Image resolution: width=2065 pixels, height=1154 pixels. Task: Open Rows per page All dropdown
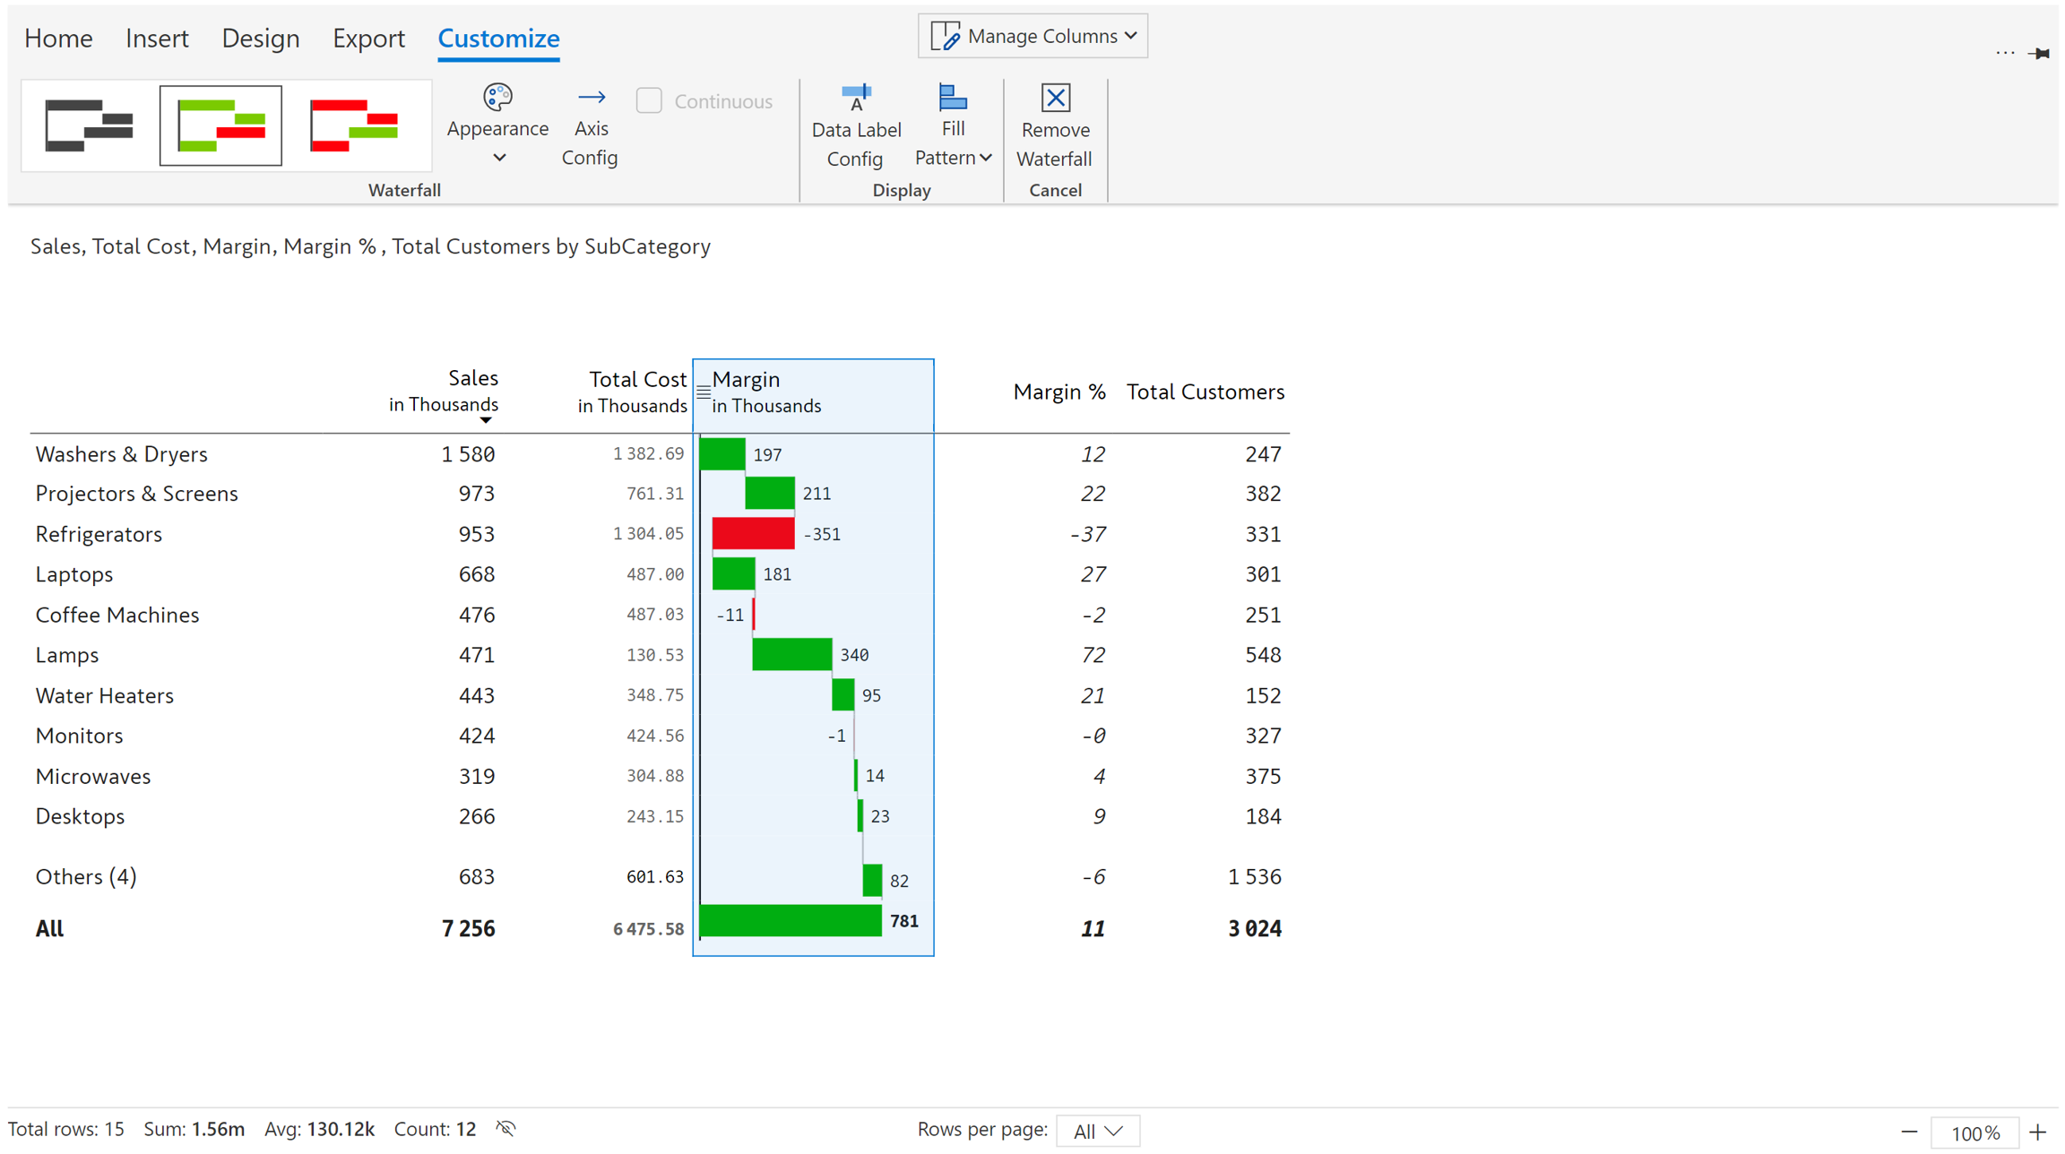(1097, 1131)
